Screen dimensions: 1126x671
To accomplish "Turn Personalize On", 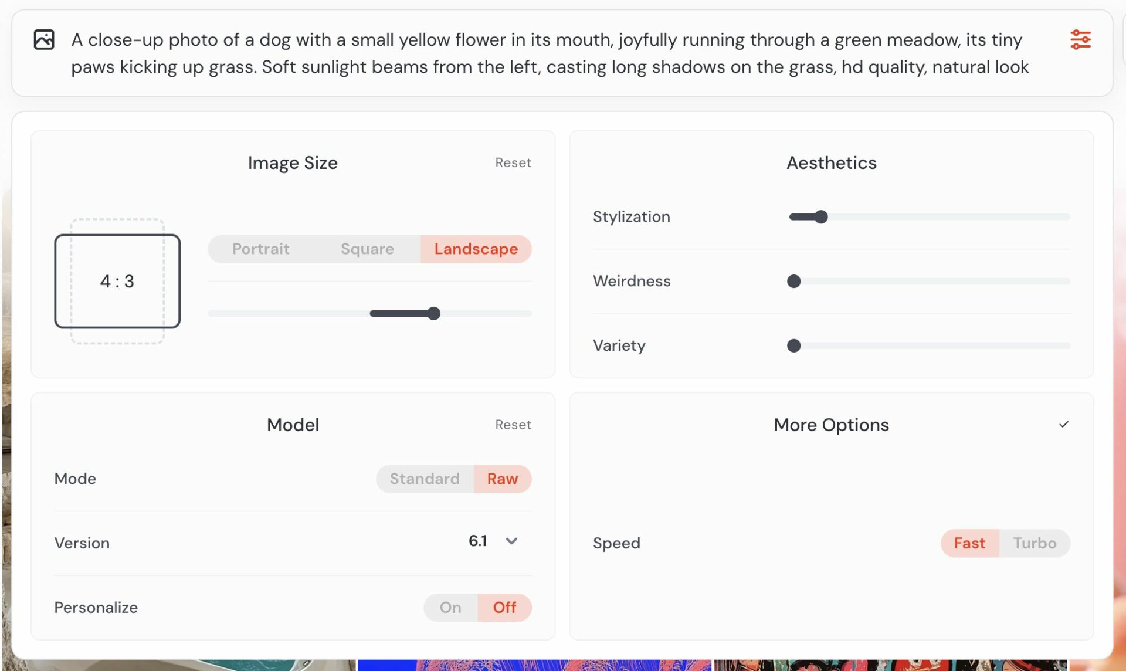I will [x=450, y=607].
